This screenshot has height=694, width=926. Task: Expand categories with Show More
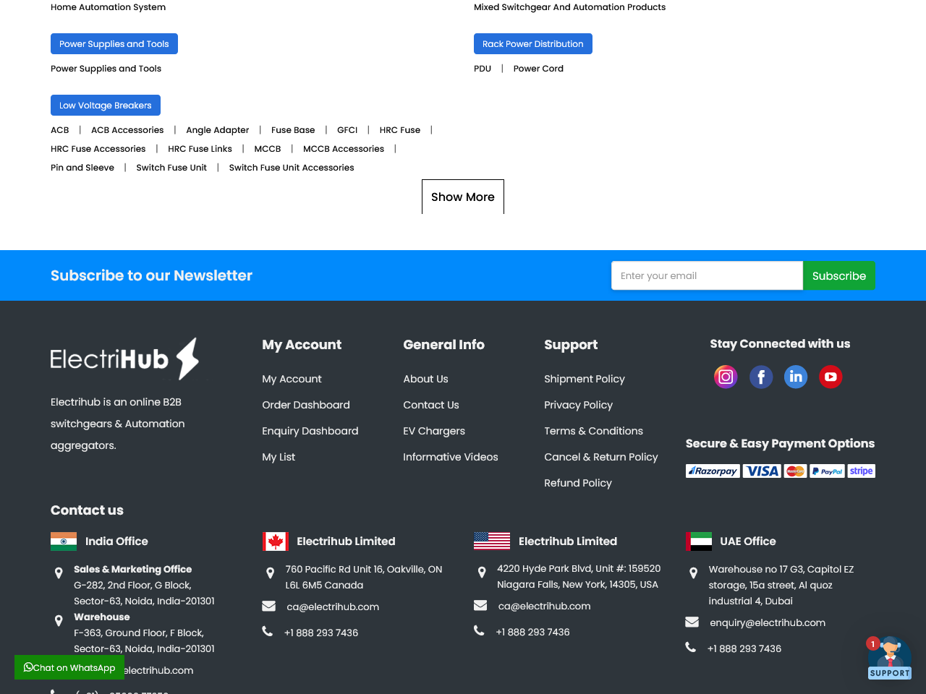(463, 197)
